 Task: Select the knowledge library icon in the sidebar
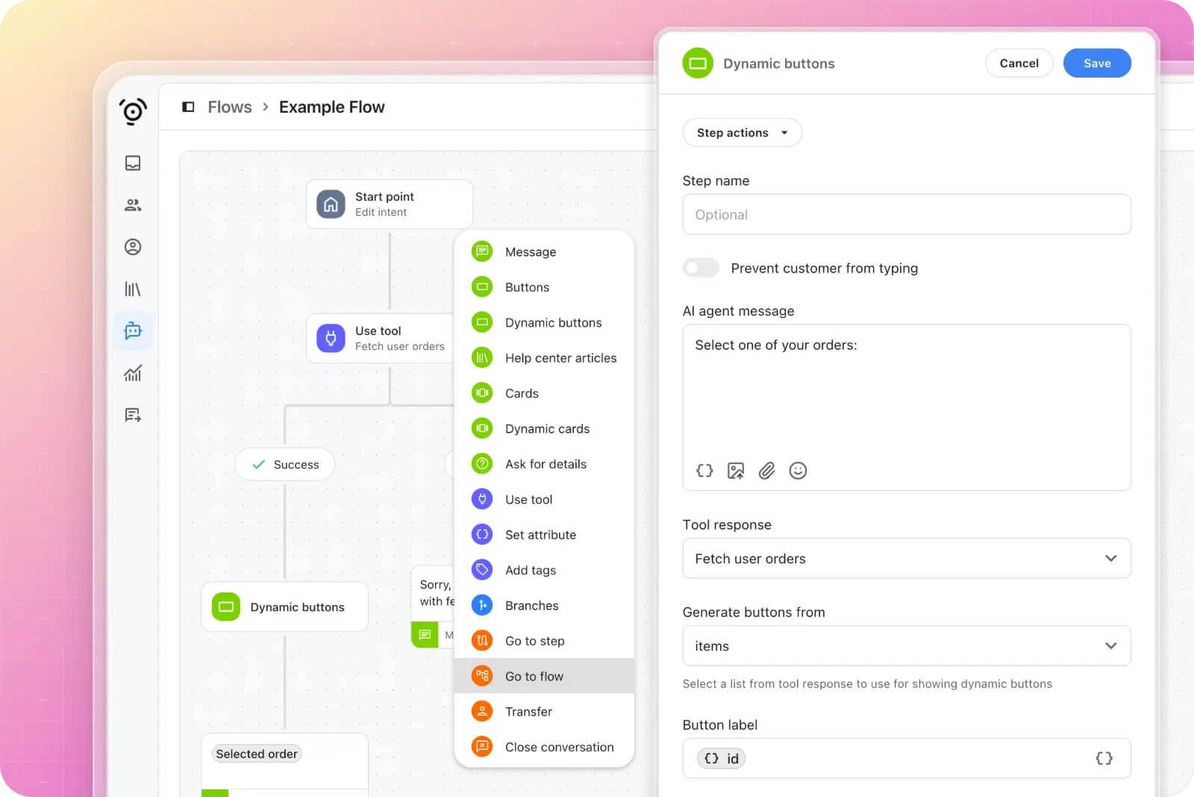[133, 289]
